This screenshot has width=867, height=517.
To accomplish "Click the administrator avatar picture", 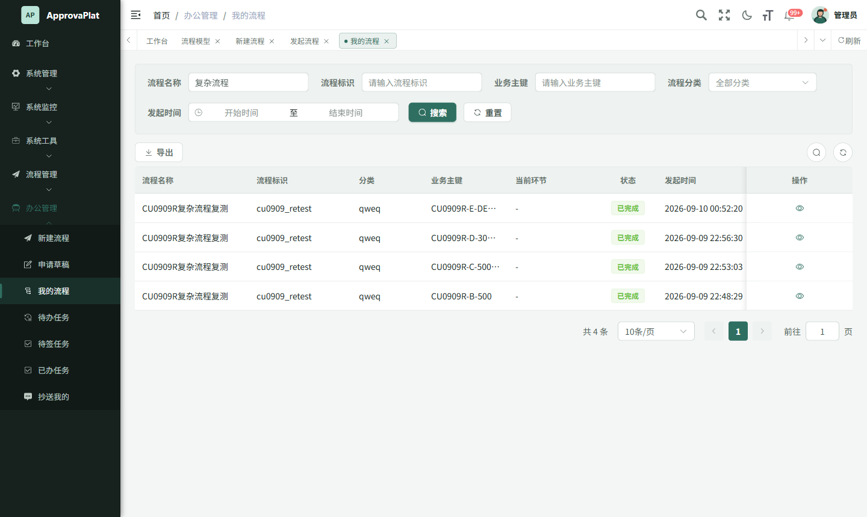I will click(820, 15).
